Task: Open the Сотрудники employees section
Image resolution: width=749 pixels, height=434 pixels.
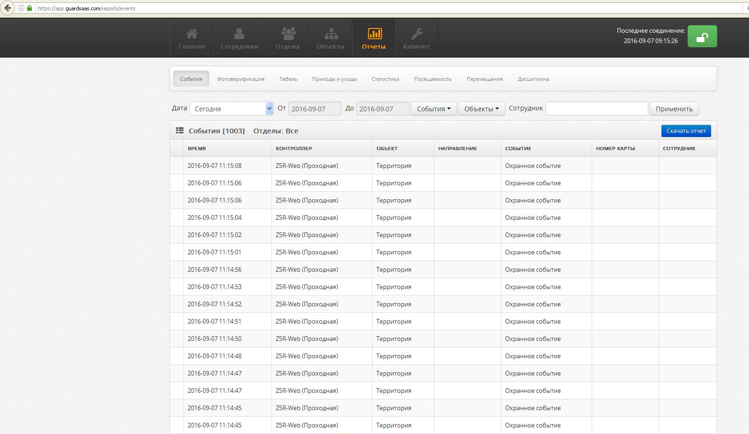Action: (239, 38)
